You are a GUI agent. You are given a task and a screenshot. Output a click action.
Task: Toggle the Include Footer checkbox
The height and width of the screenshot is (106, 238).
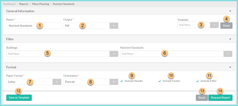pyautogui.click(x=160, y=81)
